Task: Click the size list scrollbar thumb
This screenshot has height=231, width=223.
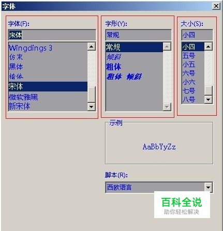Action: point(209,90)
